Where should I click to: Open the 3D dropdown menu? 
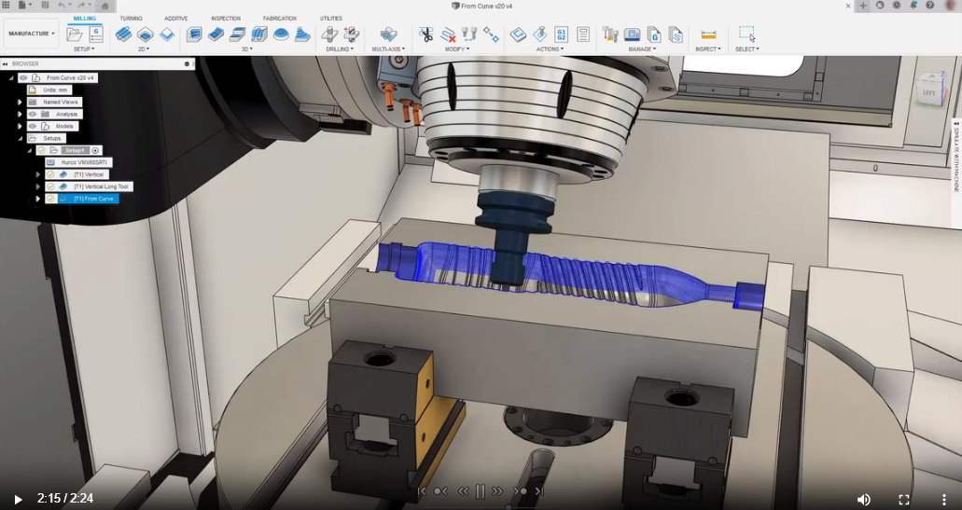click(246, 49)
